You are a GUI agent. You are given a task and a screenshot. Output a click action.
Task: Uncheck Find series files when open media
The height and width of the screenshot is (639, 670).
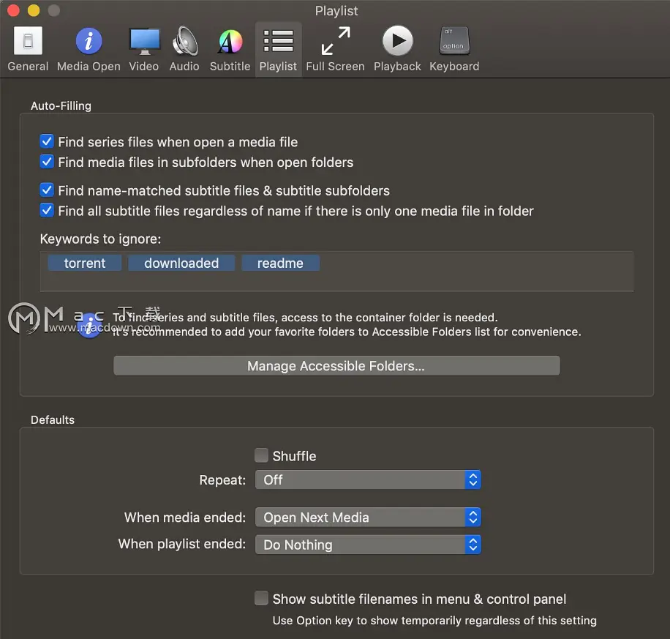tap(47, 141)
